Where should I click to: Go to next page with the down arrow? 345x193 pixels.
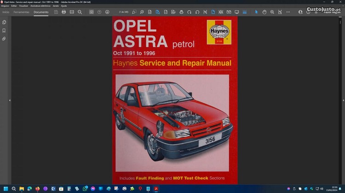(x=107, y=12)
